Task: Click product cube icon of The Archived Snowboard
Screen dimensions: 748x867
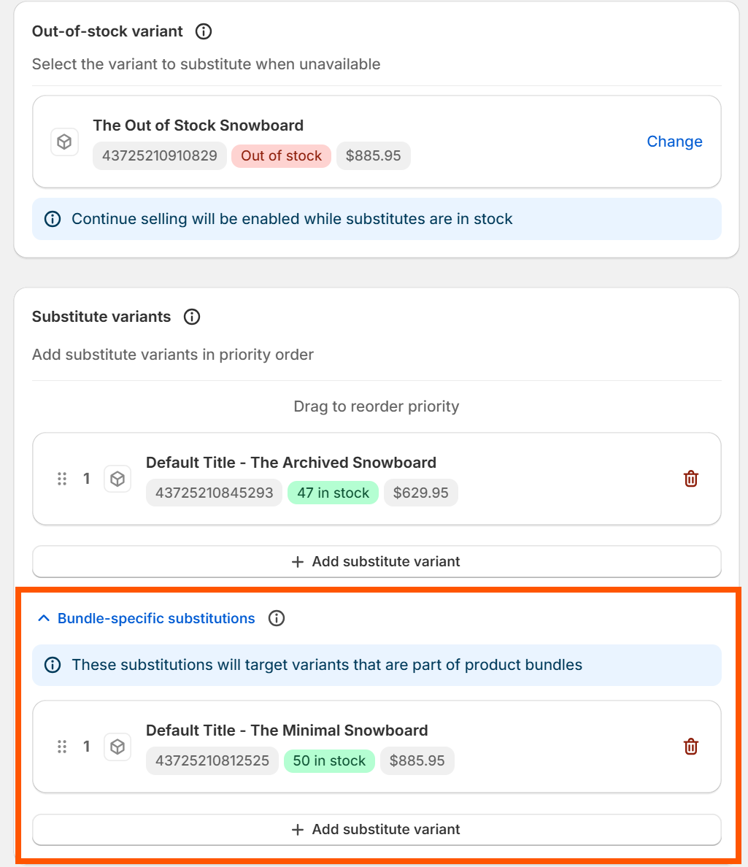Action: point(117,479)
